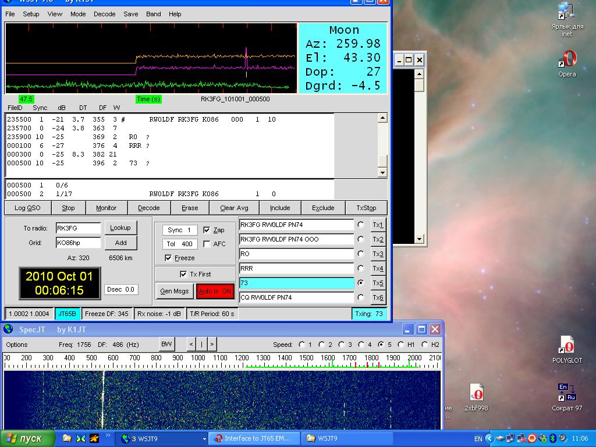Enable the AFC checkbox
This screenshot has width=596, height=447.
207,244
